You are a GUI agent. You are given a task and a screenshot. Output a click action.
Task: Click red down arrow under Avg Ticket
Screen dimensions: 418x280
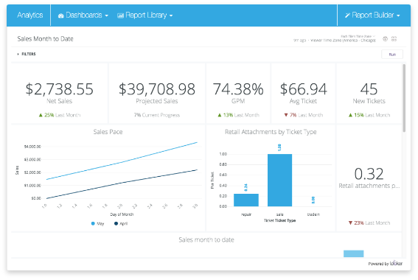pos(286,115)
